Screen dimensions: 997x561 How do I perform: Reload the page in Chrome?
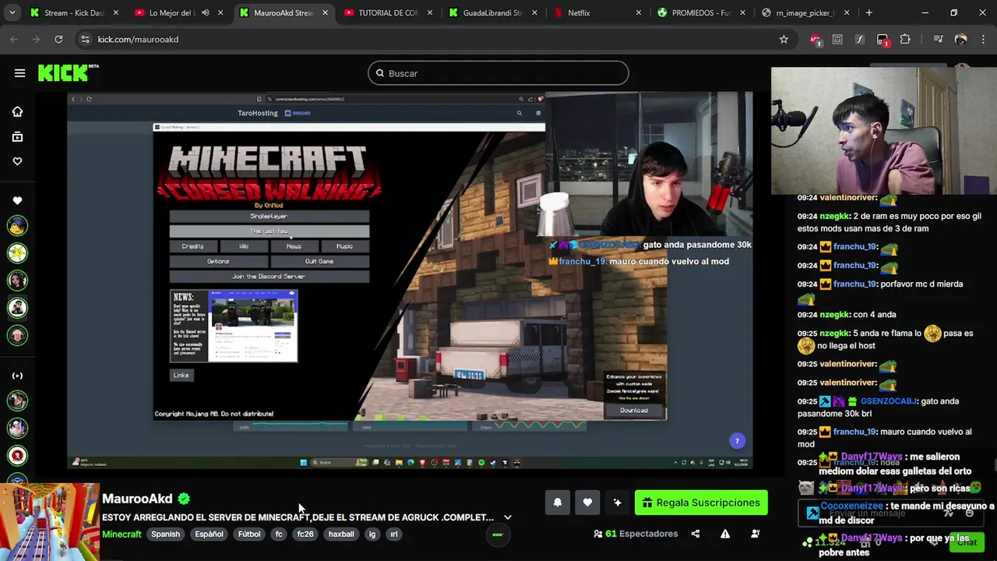tap(58, 39)
